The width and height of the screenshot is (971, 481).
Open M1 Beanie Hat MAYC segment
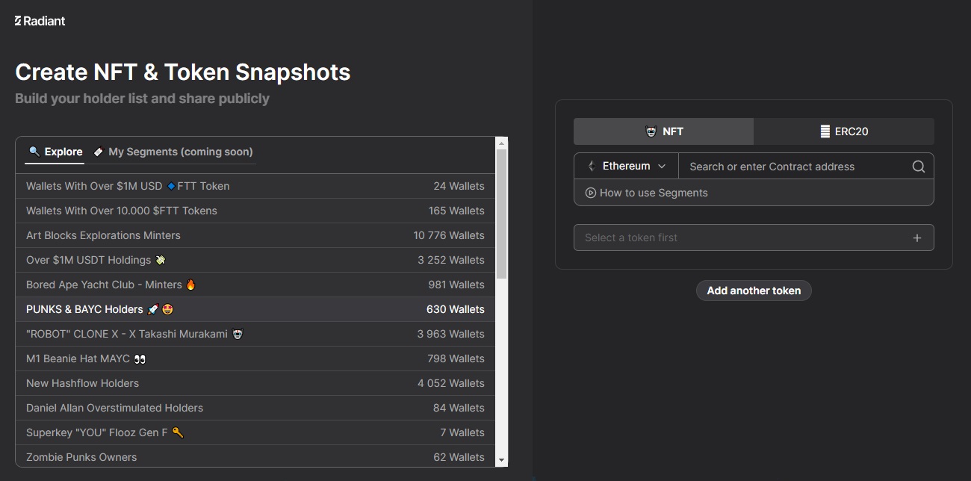[255, 359]
